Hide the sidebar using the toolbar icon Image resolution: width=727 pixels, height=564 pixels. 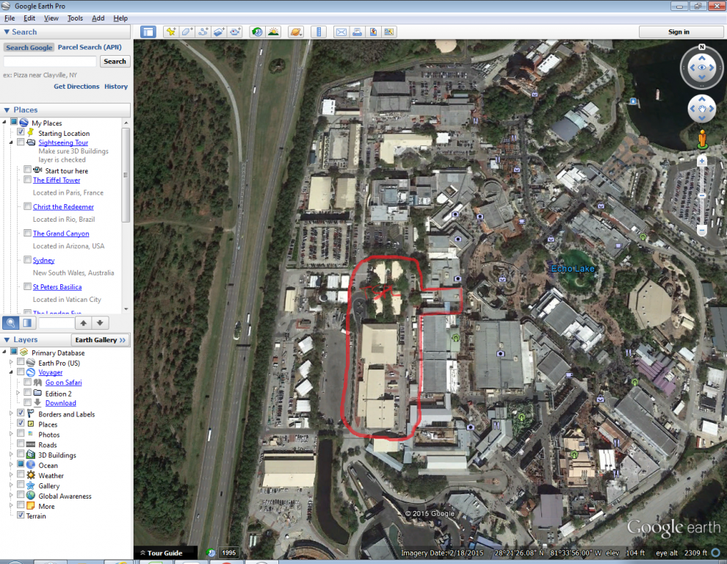coord(148,32)
